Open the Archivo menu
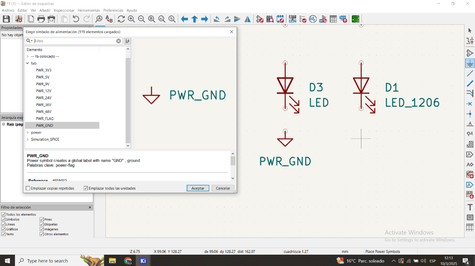 (8, 10)
